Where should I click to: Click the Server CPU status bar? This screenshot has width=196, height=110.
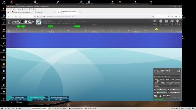(x=38, y=100)
